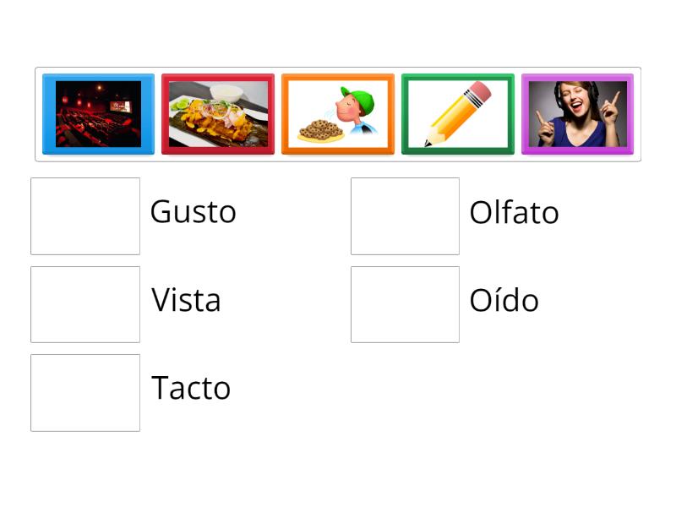Click the Tacto text label
The image size is (676, 507).
tap(191, 388)
